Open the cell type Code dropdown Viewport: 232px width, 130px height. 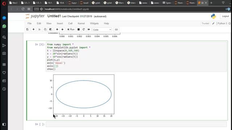102,30
